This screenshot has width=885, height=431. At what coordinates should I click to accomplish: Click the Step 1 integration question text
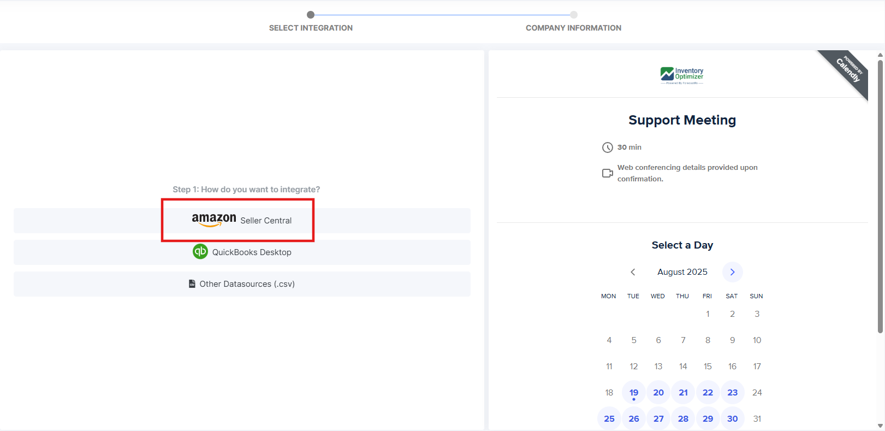[246, 190]
